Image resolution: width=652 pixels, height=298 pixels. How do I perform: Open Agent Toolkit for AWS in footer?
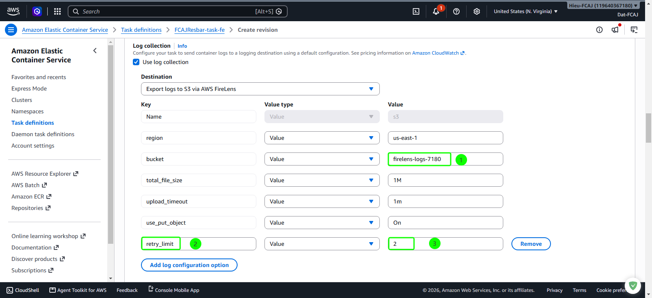(78, 290)
